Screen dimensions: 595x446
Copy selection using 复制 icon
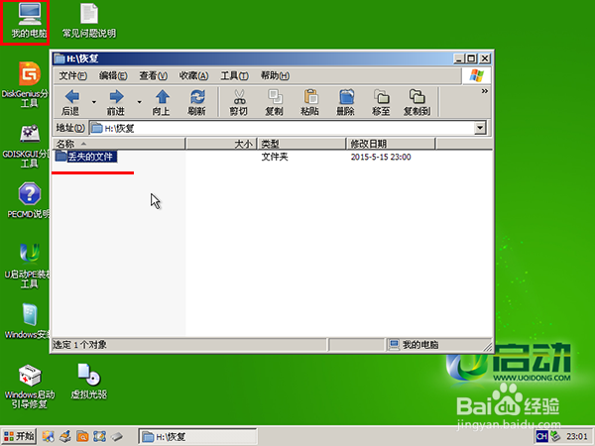click(x=274, y=102)
